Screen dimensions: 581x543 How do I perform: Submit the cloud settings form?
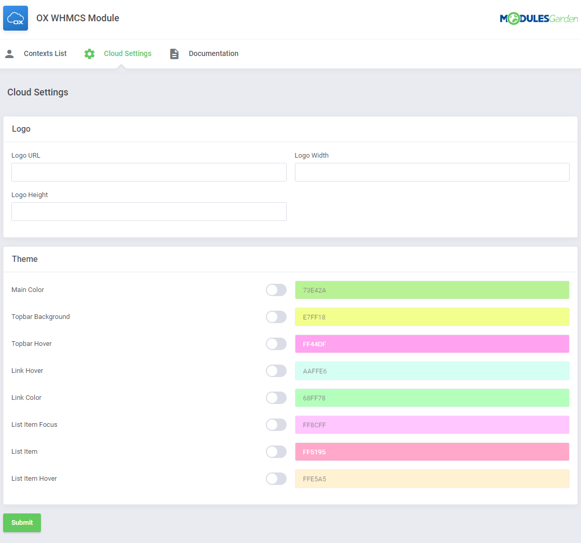click(22, 523)
